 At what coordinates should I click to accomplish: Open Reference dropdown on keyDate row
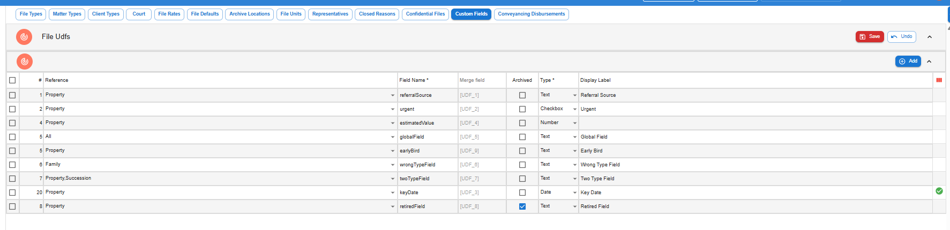(393, 193)
